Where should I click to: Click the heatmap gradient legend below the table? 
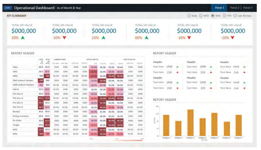(x=116, y=139)
